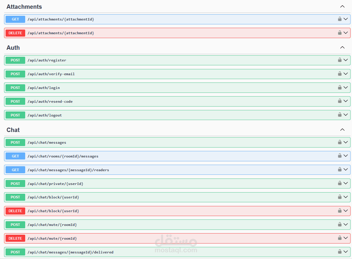352x259 pixels.
Task: Click lock icon on POST /api/chat/block/{userId}
Action: point(340,197)
